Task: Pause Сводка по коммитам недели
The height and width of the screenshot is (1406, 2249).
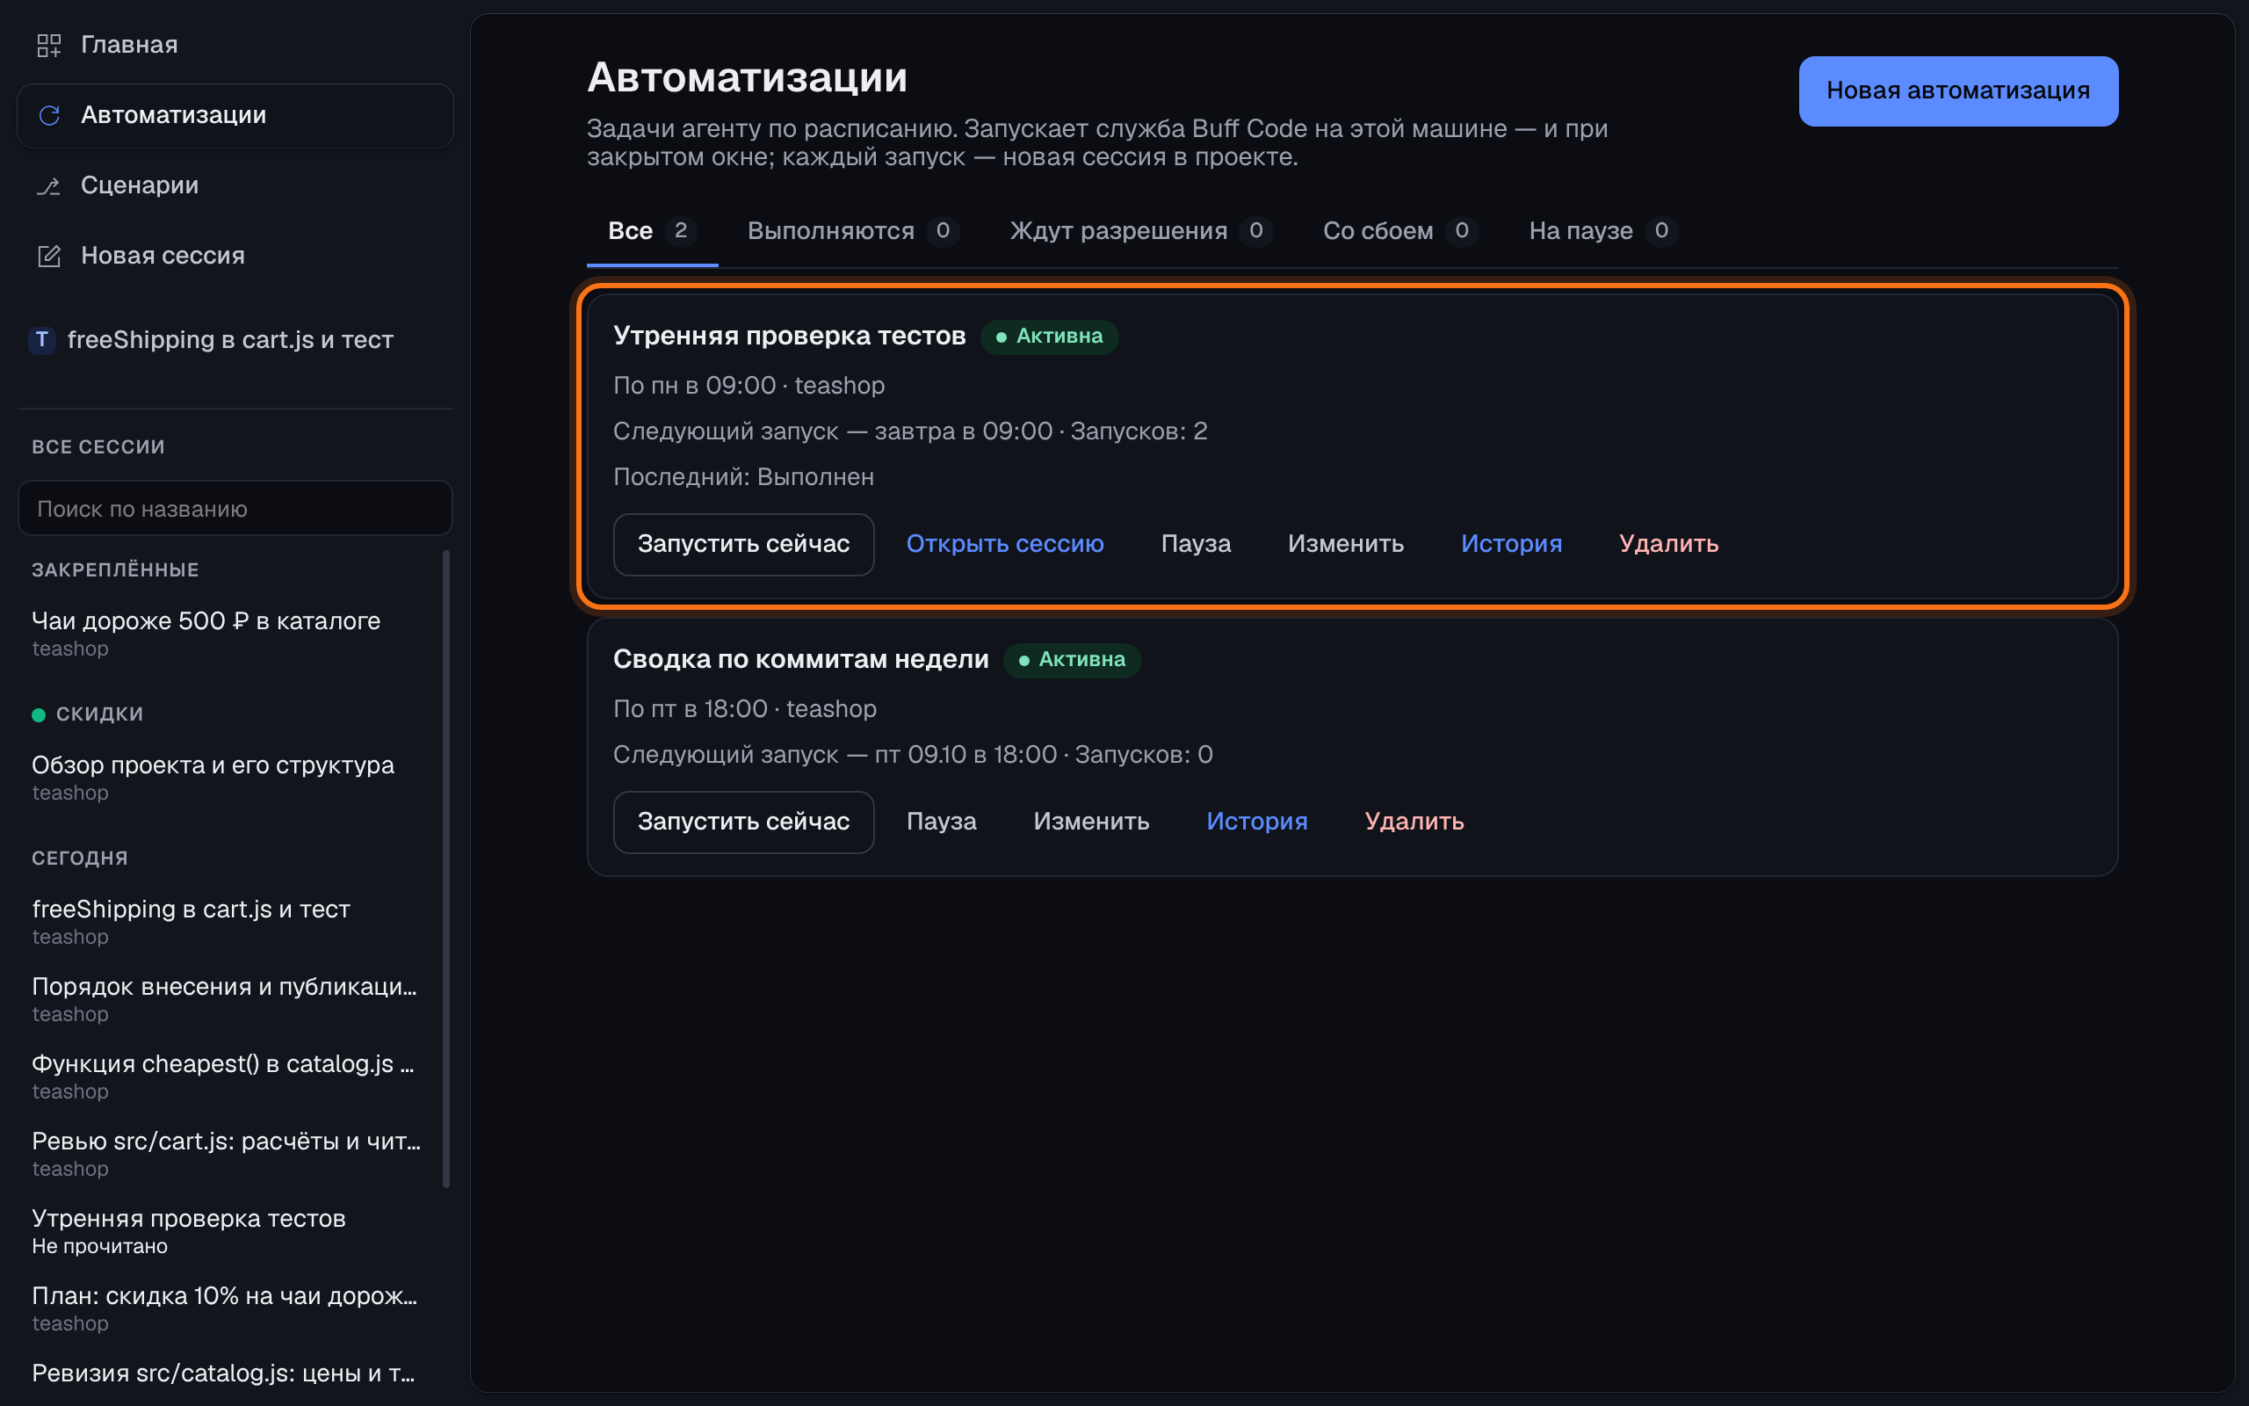Action: [x=942, y=822]
